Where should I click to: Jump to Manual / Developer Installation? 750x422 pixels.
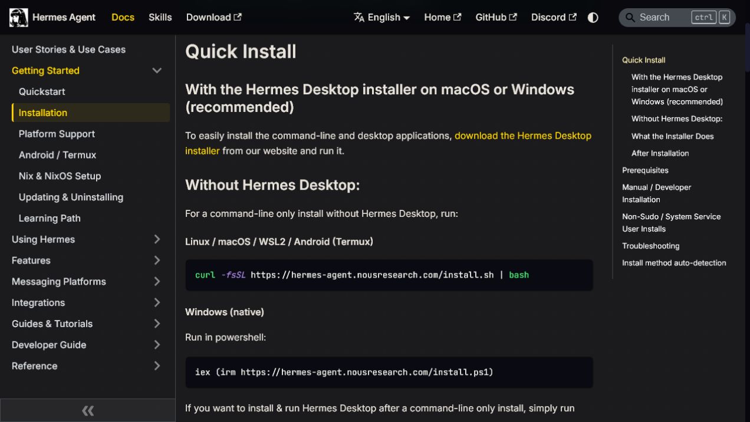pos(656,193)
